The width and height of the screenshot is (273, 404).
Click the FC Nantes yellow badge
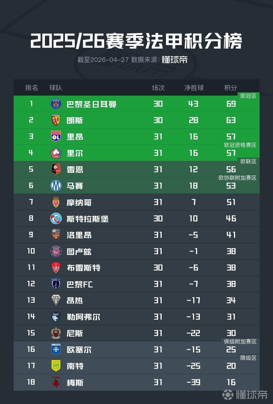(x=56, y=366)
